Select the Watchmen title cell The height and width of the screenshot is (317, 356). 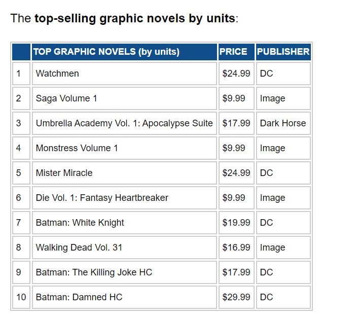(57, 74)
